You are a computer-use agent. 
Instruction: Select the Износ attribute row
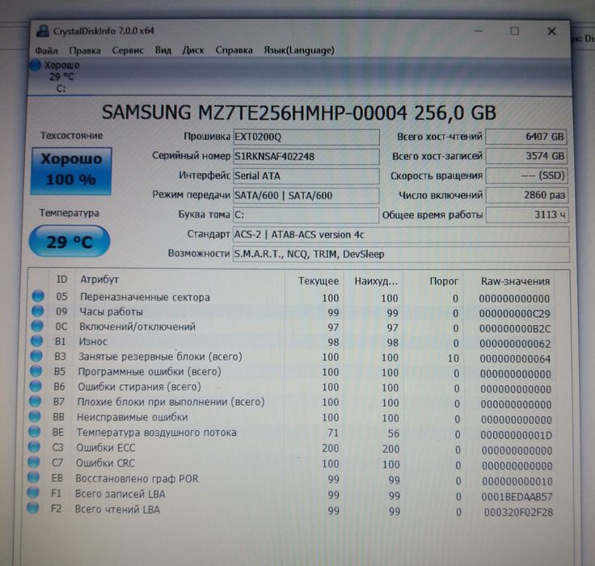[292, 342]
